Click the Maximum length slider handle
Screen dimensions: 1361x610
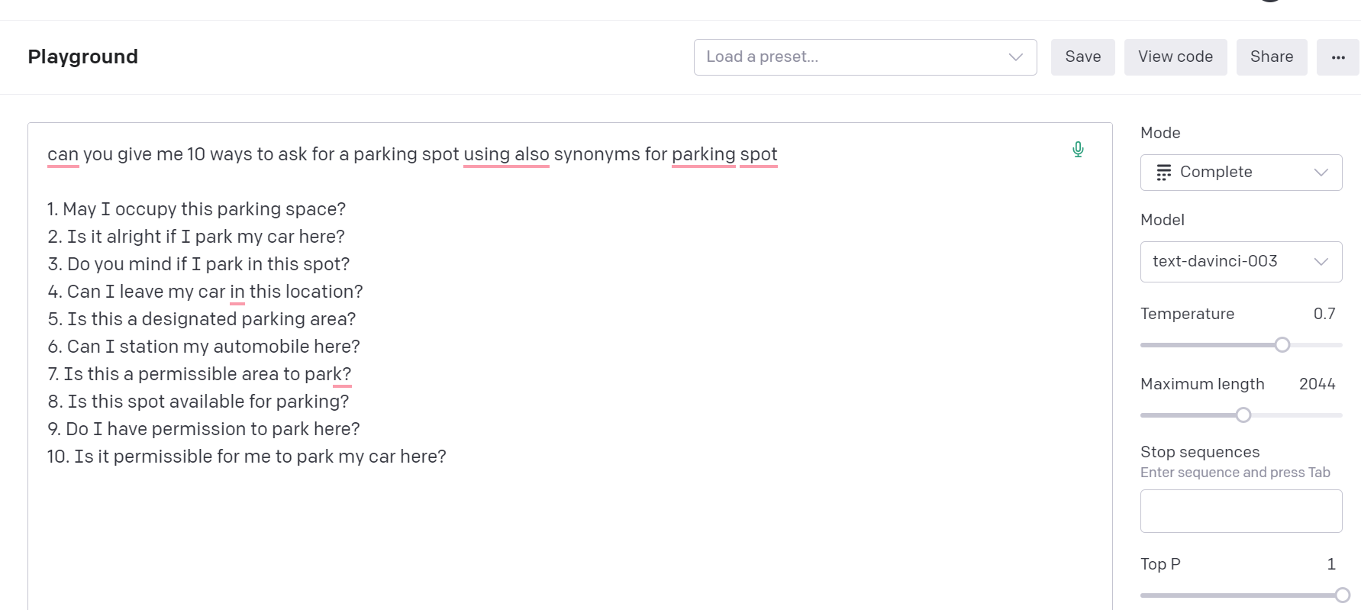point(1243,415)
